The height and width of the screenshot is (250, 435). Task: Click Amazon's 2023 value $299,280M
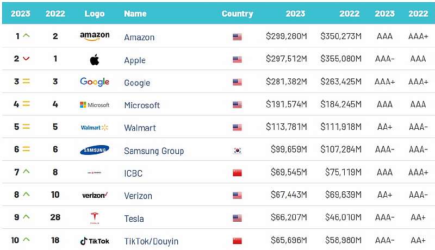pyautogui.click(x=286, y=36)
